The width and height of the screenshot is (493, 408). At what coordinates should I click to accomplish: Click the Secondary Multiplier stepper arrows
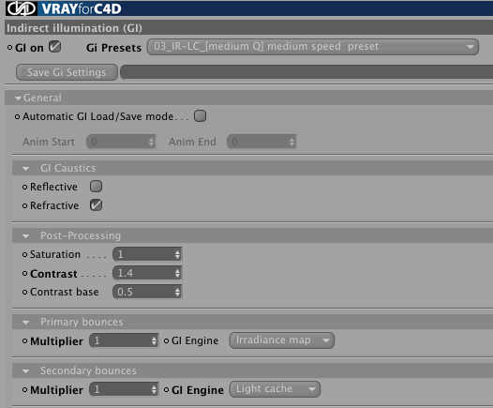click(154, 390)
